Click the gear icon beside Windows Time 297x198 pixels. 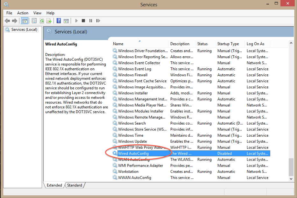click(x=115, y=135)
